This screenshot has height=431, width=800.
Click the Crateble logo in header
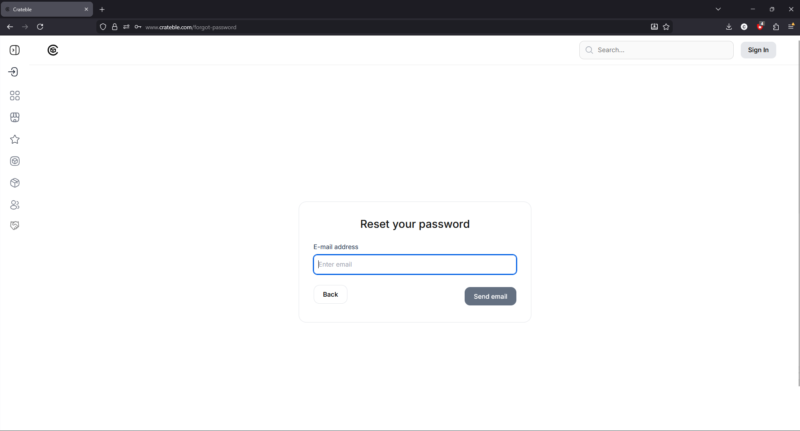(53, 50)
